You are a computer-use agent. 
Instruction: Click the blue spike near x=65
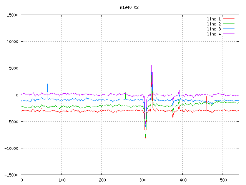pyautogui.click(x=47, y=92)
